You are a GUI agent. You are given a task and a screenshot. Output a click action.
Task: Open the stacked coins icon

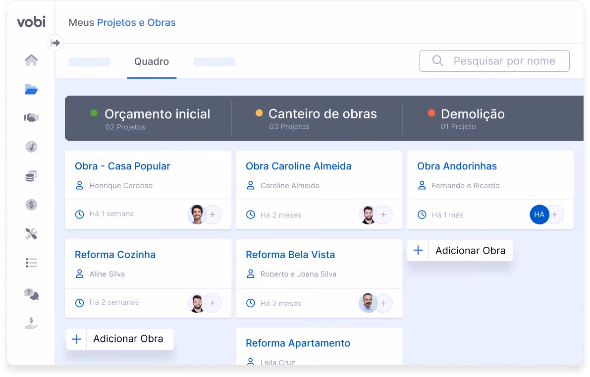click(31, 176)
